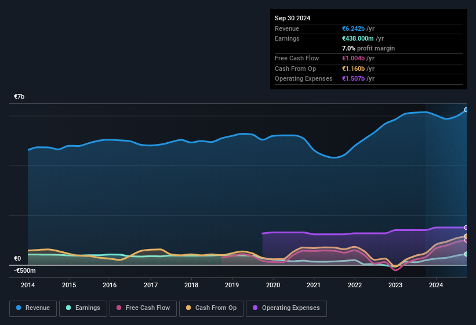Toggle Operating Expenses legend item
Image resolution: width=476 pixels, height=325 pixels.
(286, 308)
